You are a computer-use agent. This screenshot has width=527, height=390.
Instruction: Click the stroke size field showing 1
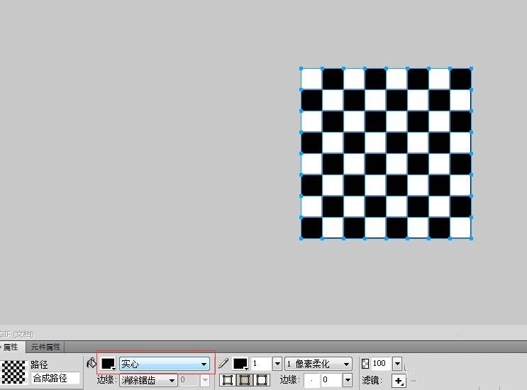tap(260, 364)
